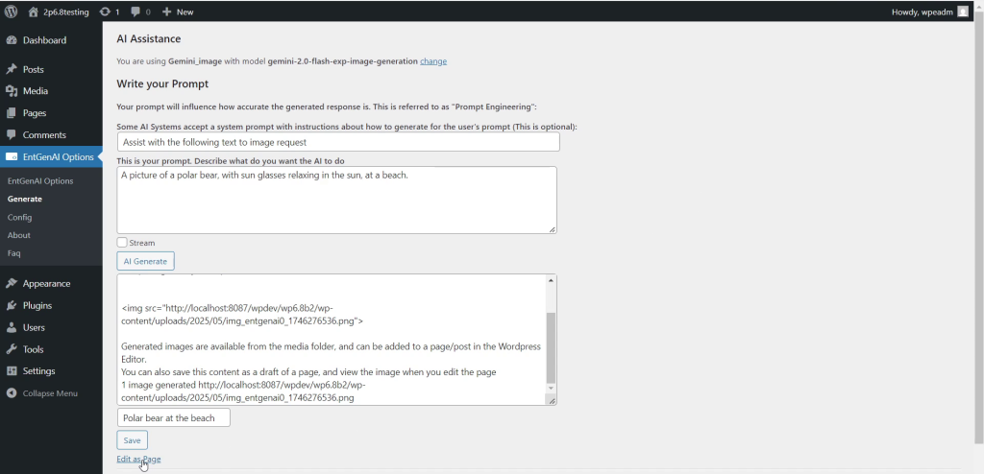Click the AI Generate button
This screenshot has width=984, height=474.
click(x=146, y=261)
